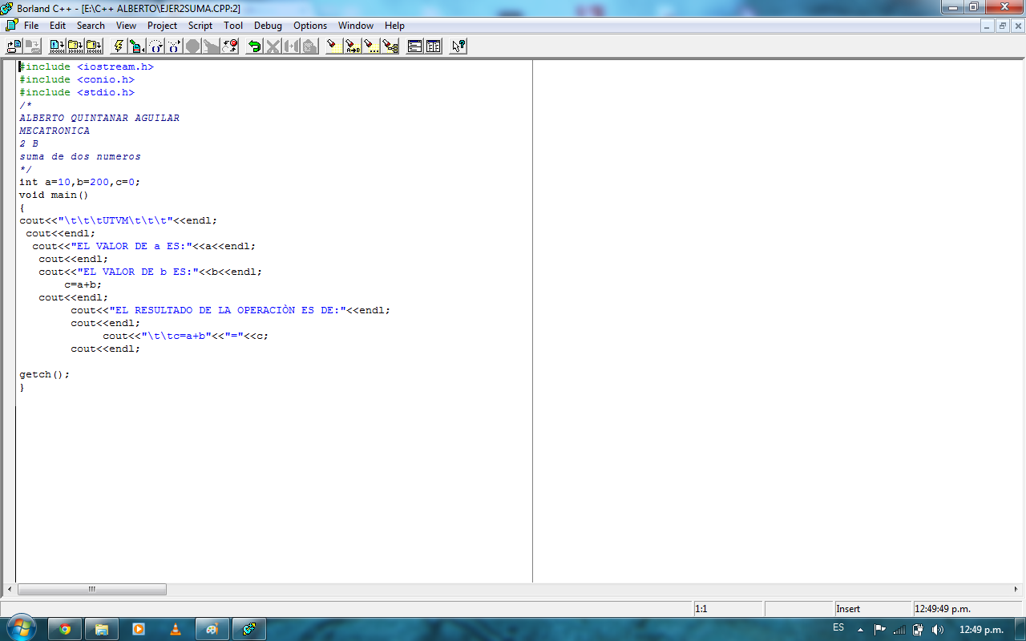Launch Google Chrome from the taskbar
Image resolution: width=1026 pixels, height=641 pixels.
[64, 629]
